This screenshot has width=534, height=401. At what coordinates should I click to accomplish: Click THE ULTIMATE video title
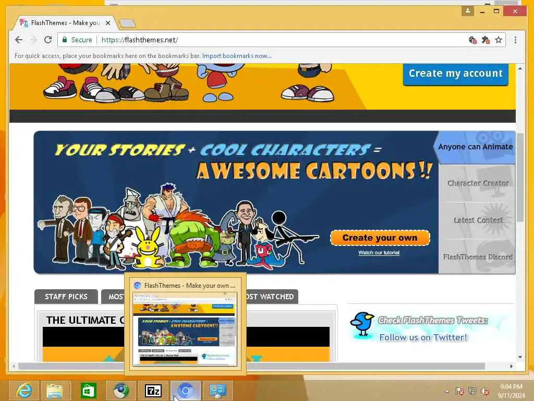pyautogui.click(x=85, y=320)
